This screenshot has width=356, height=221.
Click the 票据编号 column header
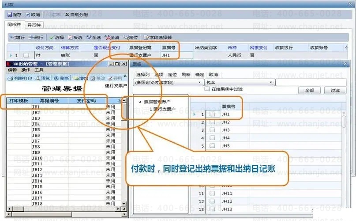[x=49, y=101]
